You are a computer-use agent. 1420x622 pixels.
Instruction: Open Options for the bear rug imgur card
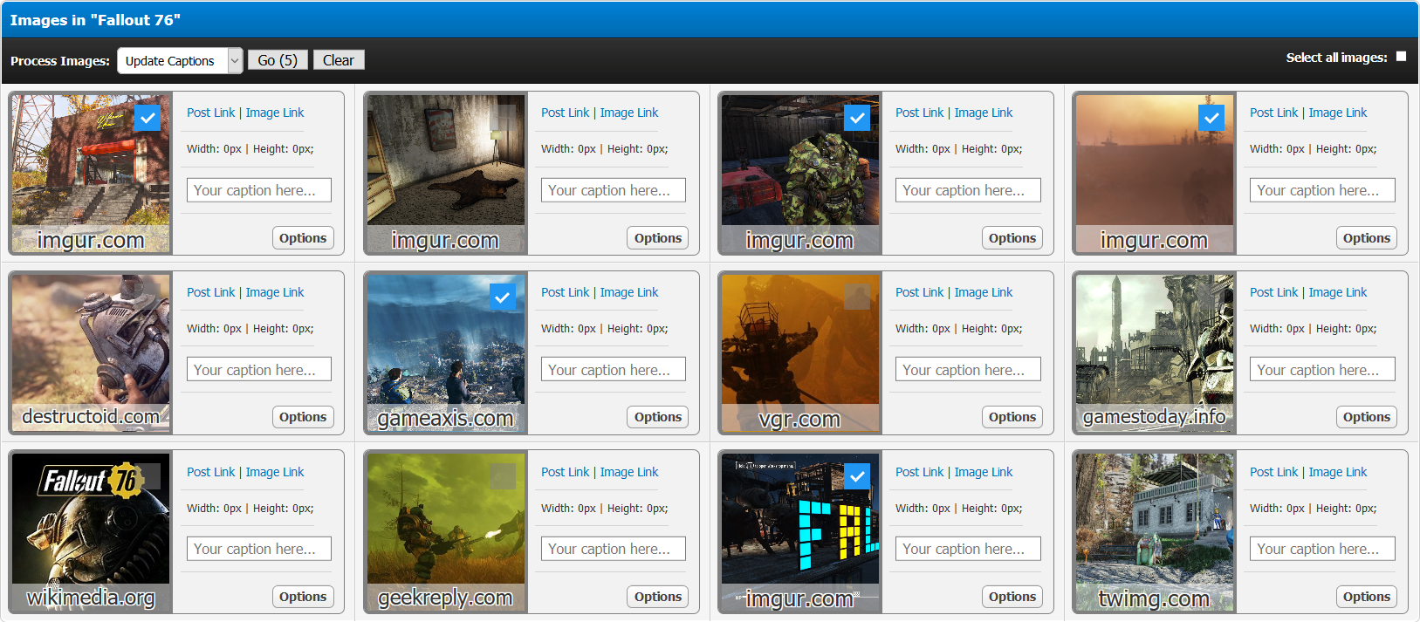point(658,238)
